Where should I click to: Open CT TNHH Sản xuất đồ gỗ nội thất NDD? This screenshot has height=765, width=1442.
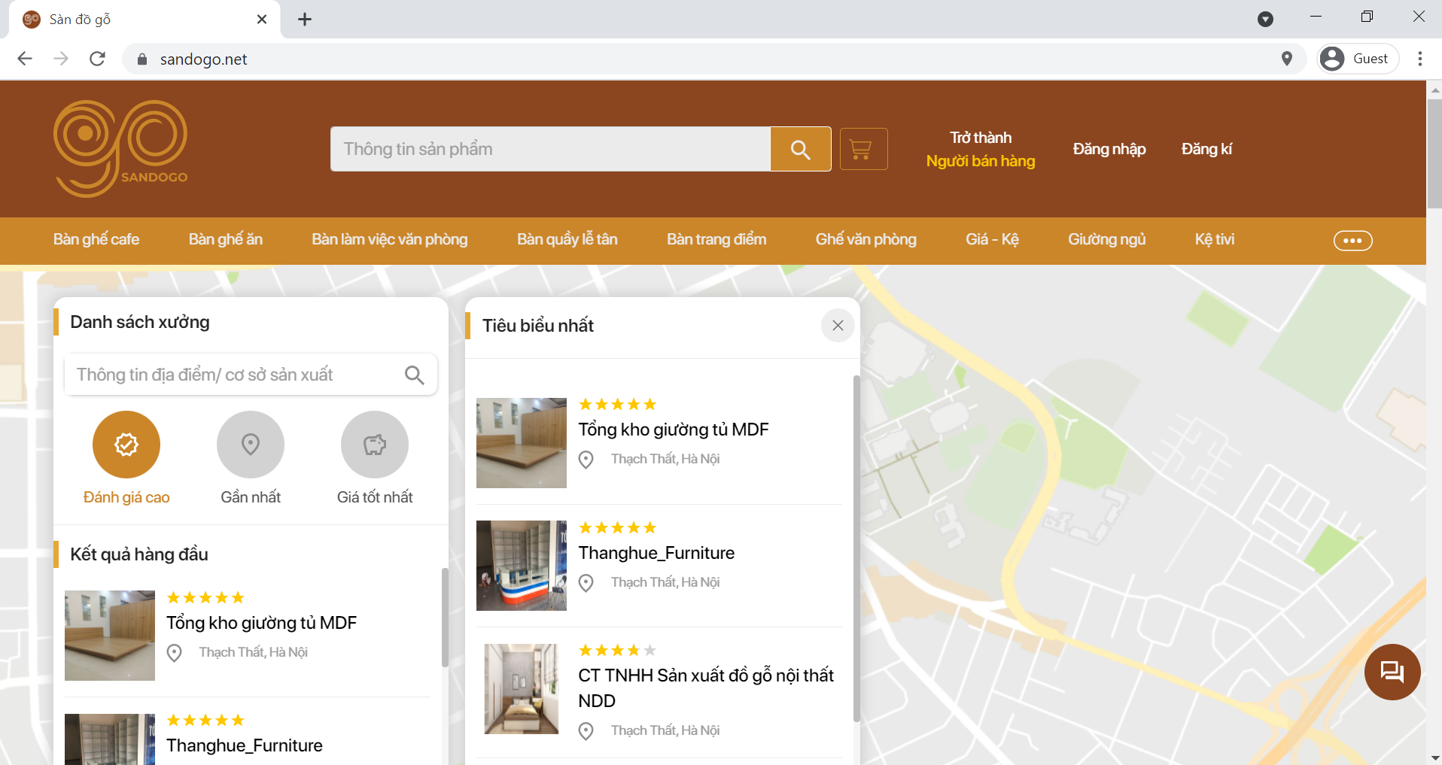point(706,688)
